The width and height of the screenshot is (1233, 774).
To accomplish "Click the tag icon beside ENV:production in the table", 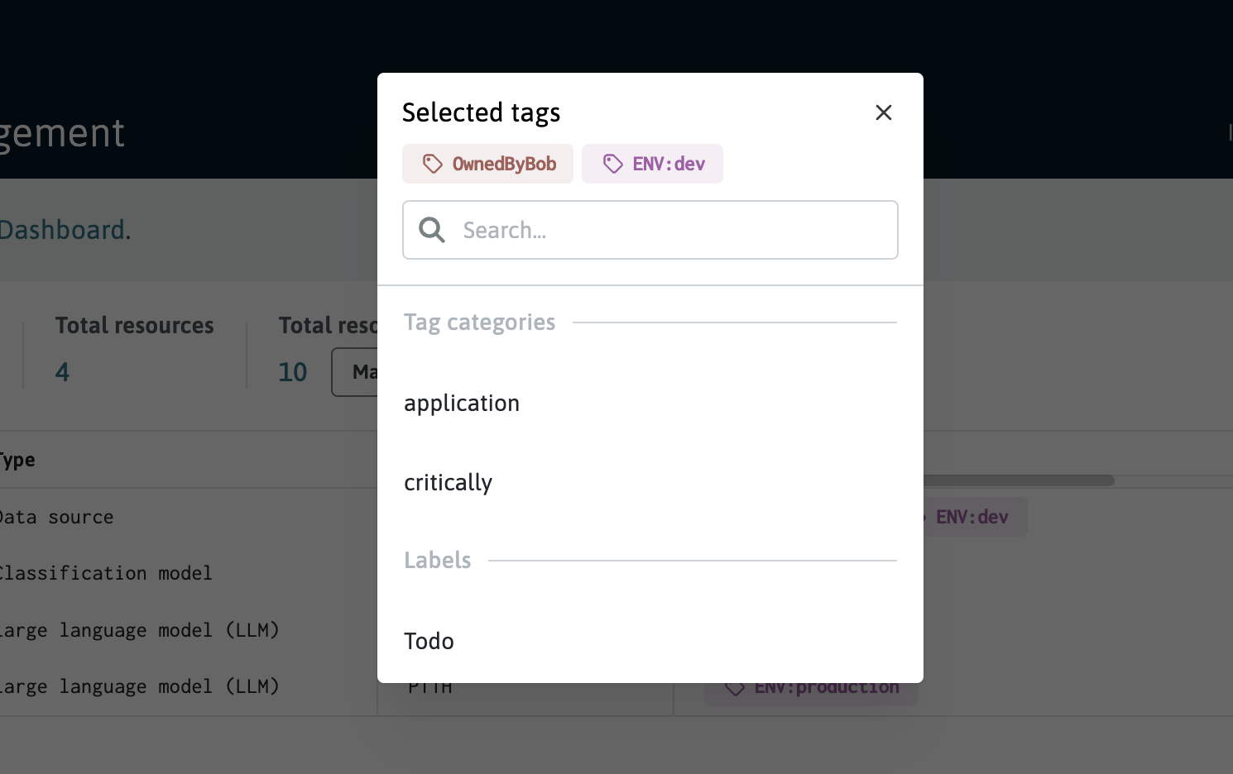I will pos(735,686).
